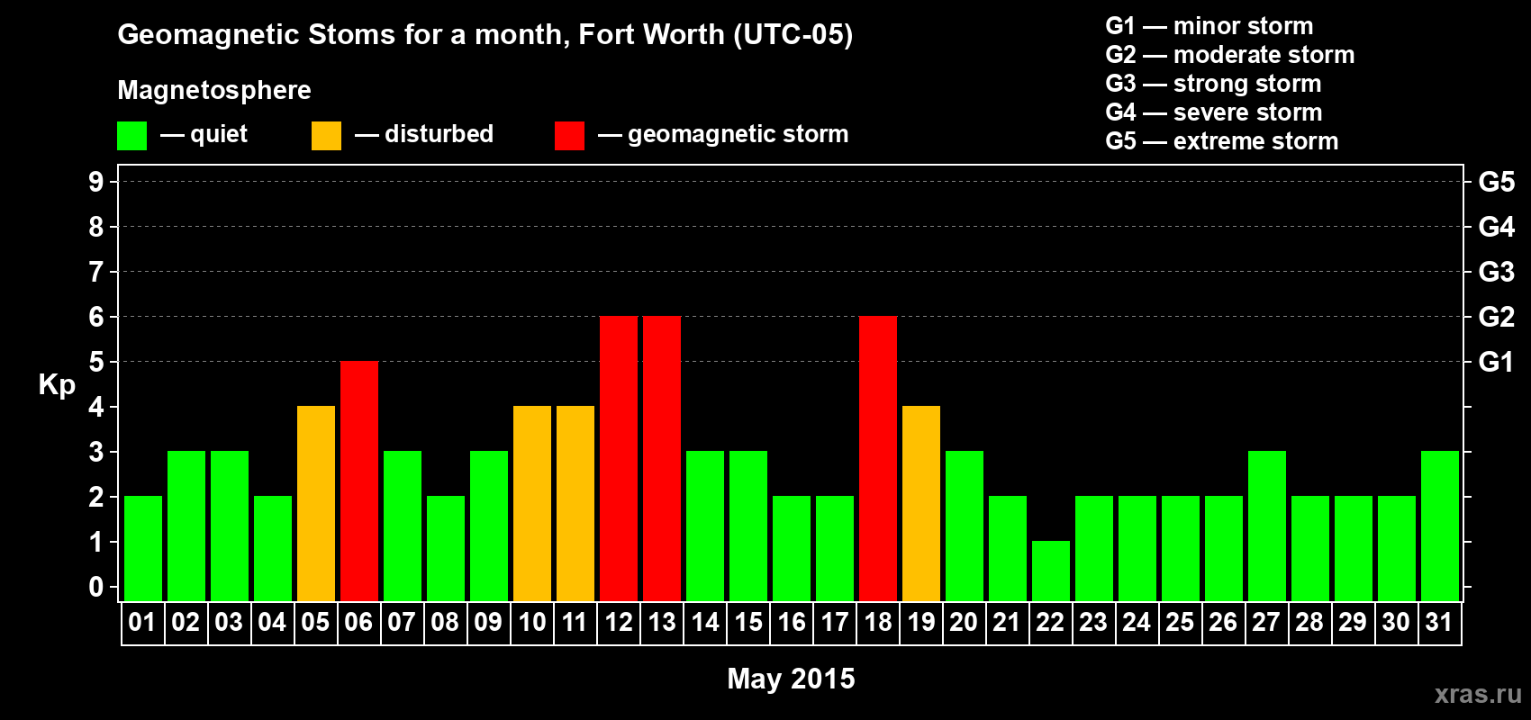Click the green bar for day 30
The image size is (1531, 720).
point(1397,549)
